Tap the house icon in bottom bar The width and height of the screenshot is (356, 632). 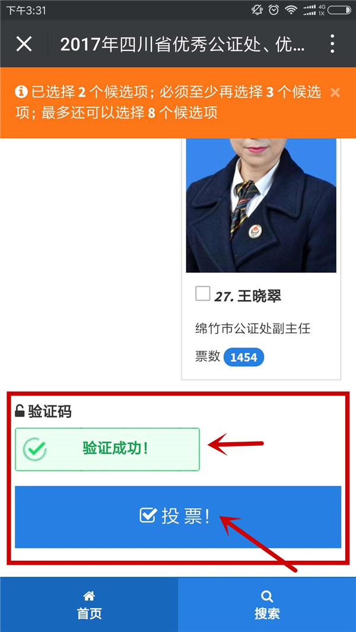[x=88, y=596]
